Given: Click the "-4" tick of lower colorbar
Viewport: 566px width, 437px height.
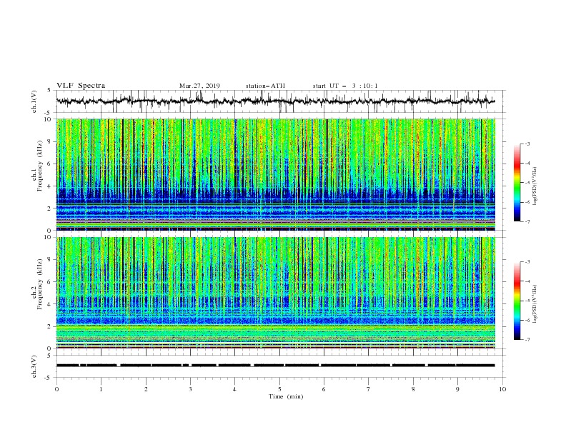Looking at the screenshot, I should pos(527,281).
